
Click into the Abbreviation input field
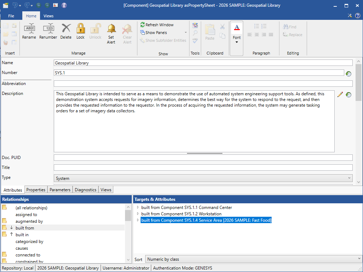coord(203,84)
